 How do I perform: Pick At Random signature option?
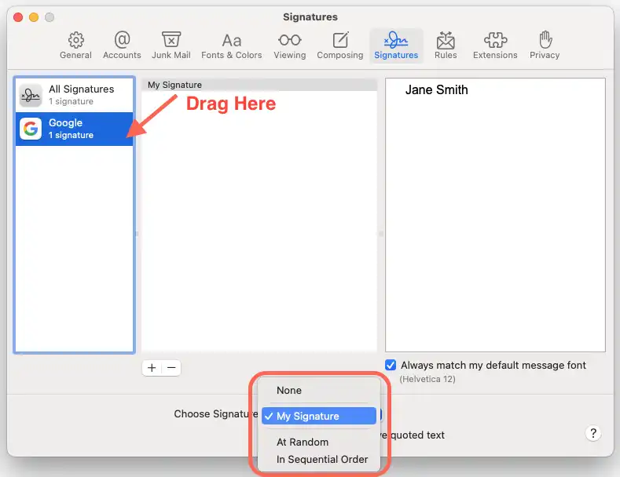[x=303, y=442]
